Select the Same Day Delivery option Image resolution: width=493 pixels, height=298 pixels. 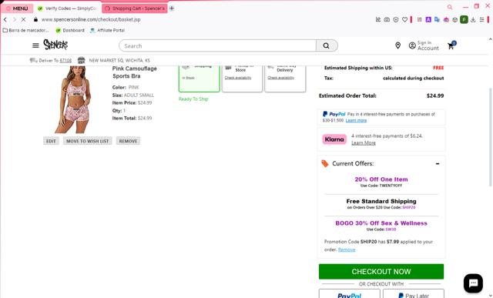[285, 78]
